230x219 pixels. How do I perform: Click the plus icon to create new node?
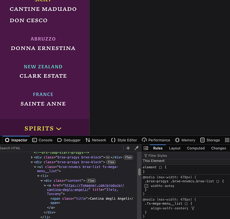coord(128,148)
